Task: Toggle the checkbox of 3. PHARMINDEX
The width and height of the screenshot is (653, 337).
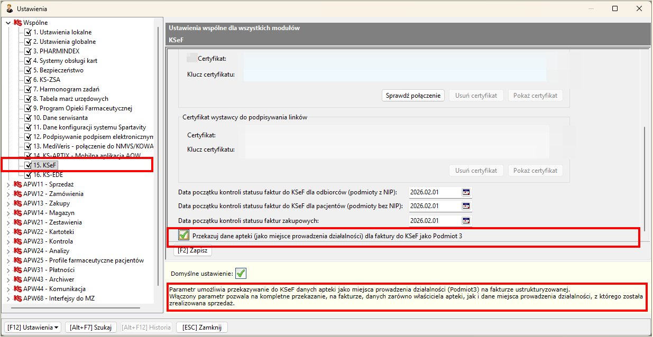Action: [x=28, y=51]
